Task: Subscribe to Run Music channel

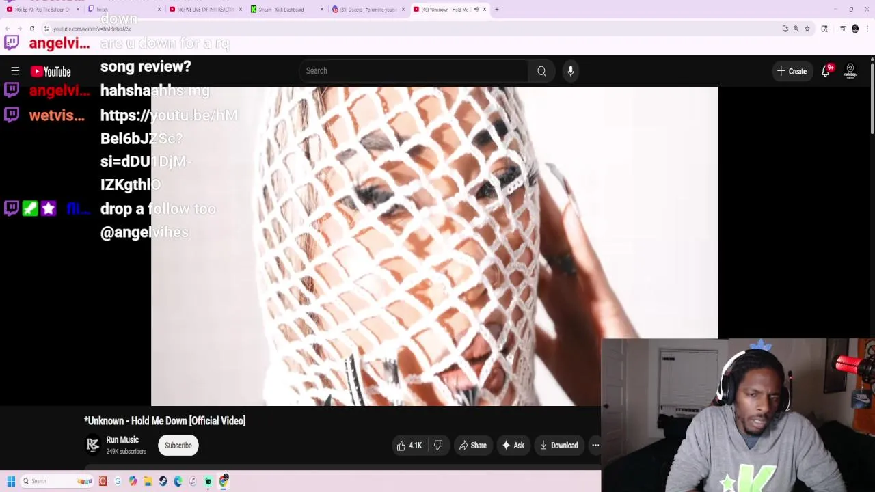Action: point(178,446)
